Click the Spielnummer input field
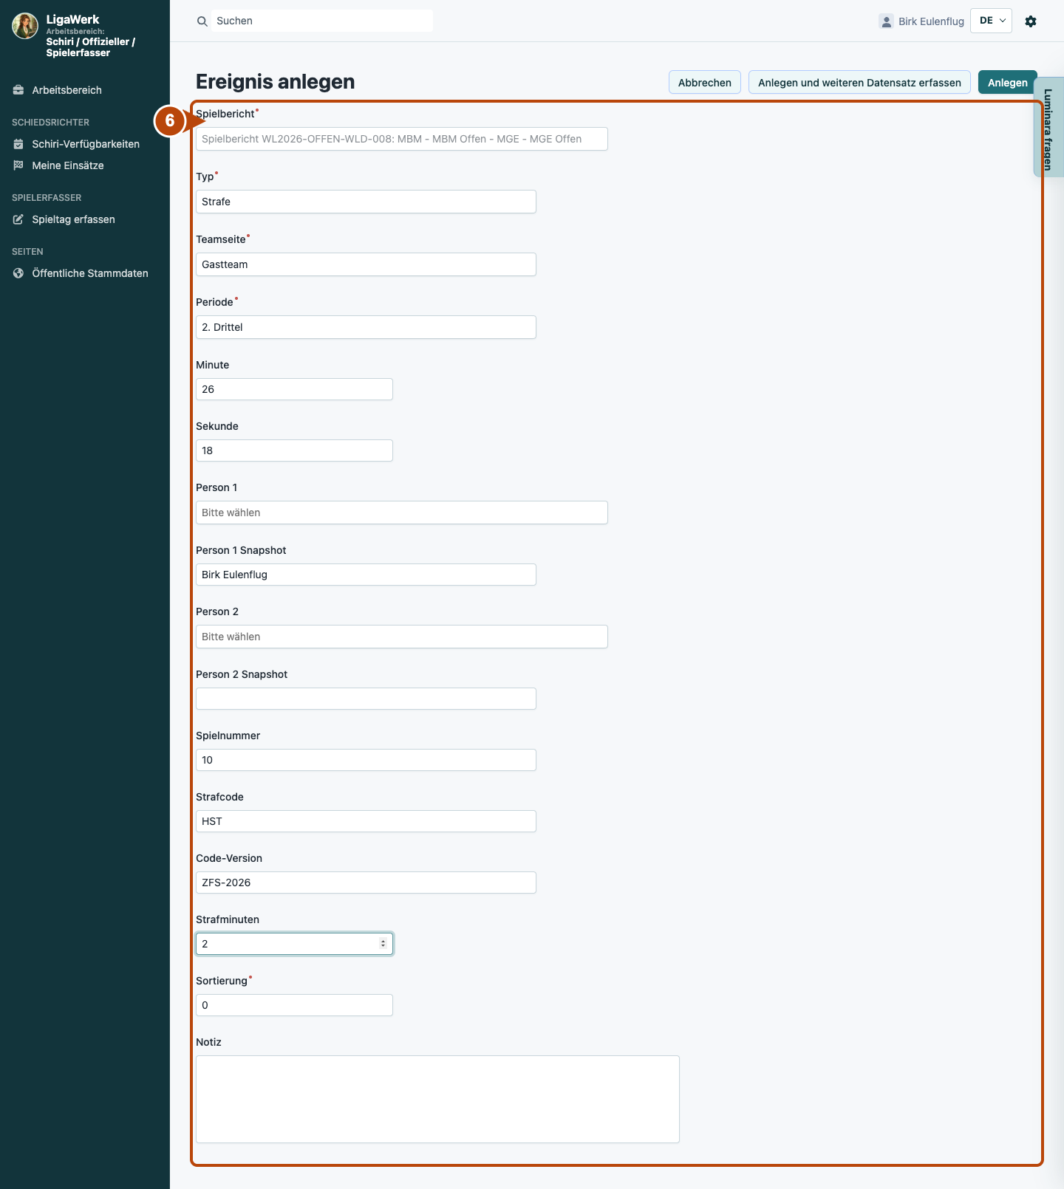Image resolution: width=1064 pixels, height=1189 pixels. [366, 760]
